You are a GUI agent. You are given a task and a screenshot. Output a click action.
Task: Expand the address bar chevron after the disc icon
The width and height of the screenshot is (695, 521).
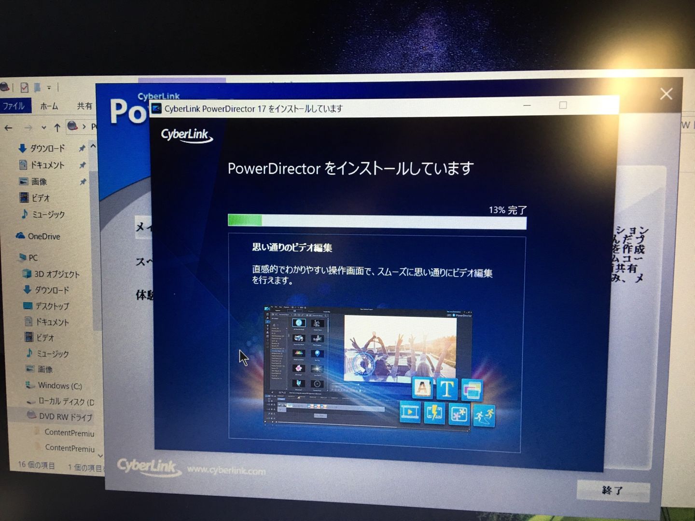84,126
